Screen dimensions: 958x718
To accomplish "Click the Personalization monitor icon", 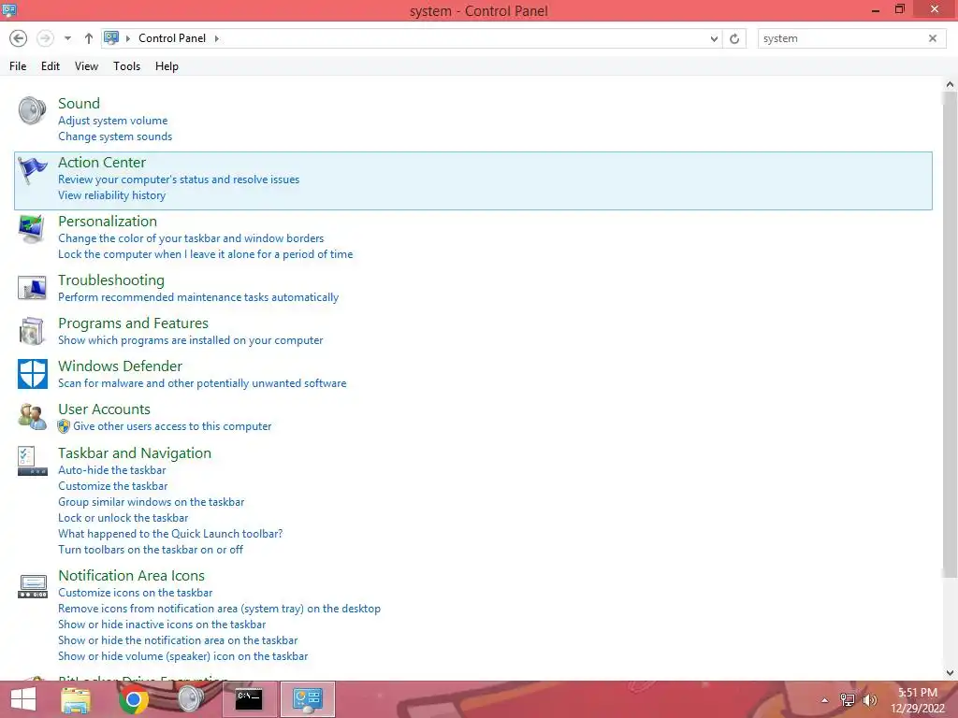I will click(x=32, y=229).
